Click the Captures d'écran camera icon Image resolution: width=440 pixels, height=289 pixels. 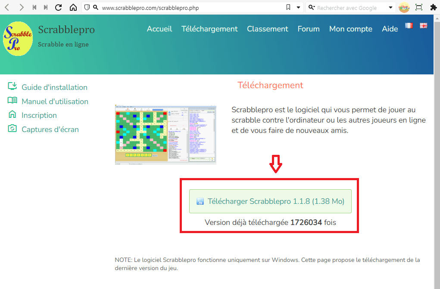[12, 129]
